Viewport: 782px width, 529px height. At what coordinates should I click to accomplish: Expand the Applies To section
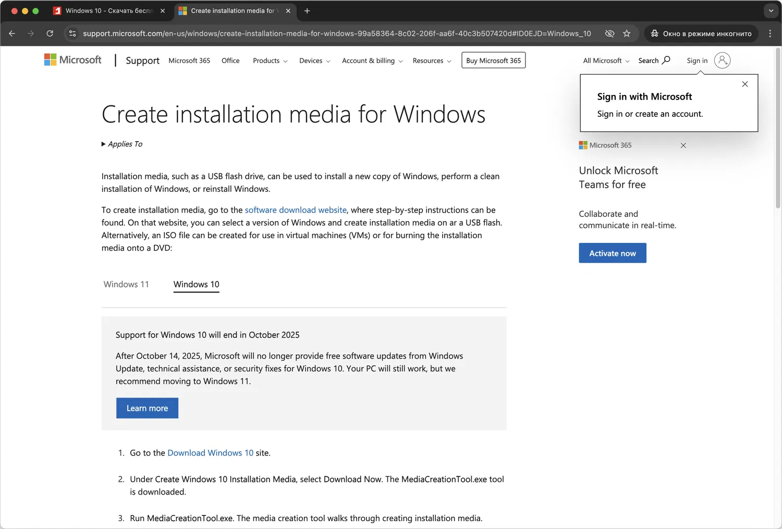(x=122, y=144)
